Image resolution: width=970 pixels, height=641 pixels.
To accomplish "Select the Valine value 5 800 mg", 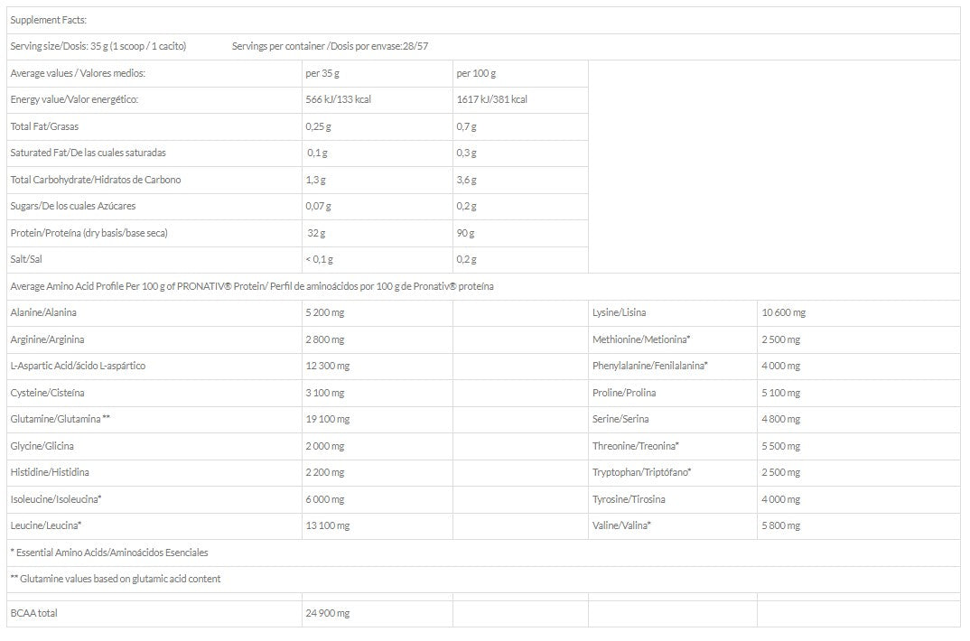I will [x=781, y=525].
